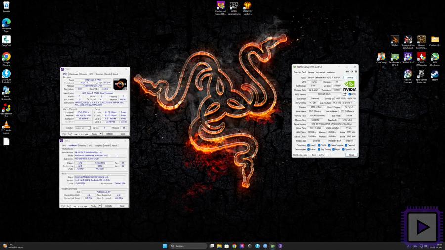Open the Cinebench folder on desktop
This screenshot has width=445, height=250.
click(x=435, y=41)
